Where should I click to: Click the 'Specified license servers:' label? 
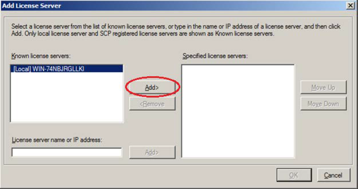[x=215, y=56]
